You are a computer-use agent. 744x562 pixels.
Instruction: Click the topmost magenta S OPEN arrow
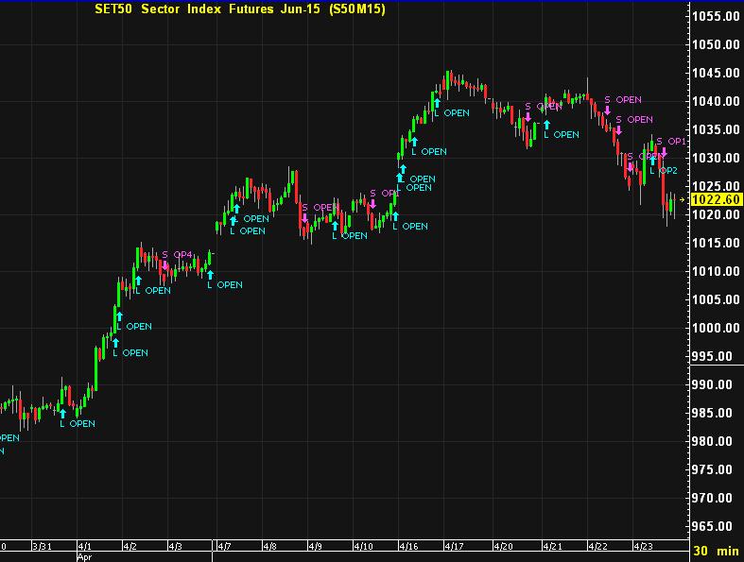click(607, 110)
